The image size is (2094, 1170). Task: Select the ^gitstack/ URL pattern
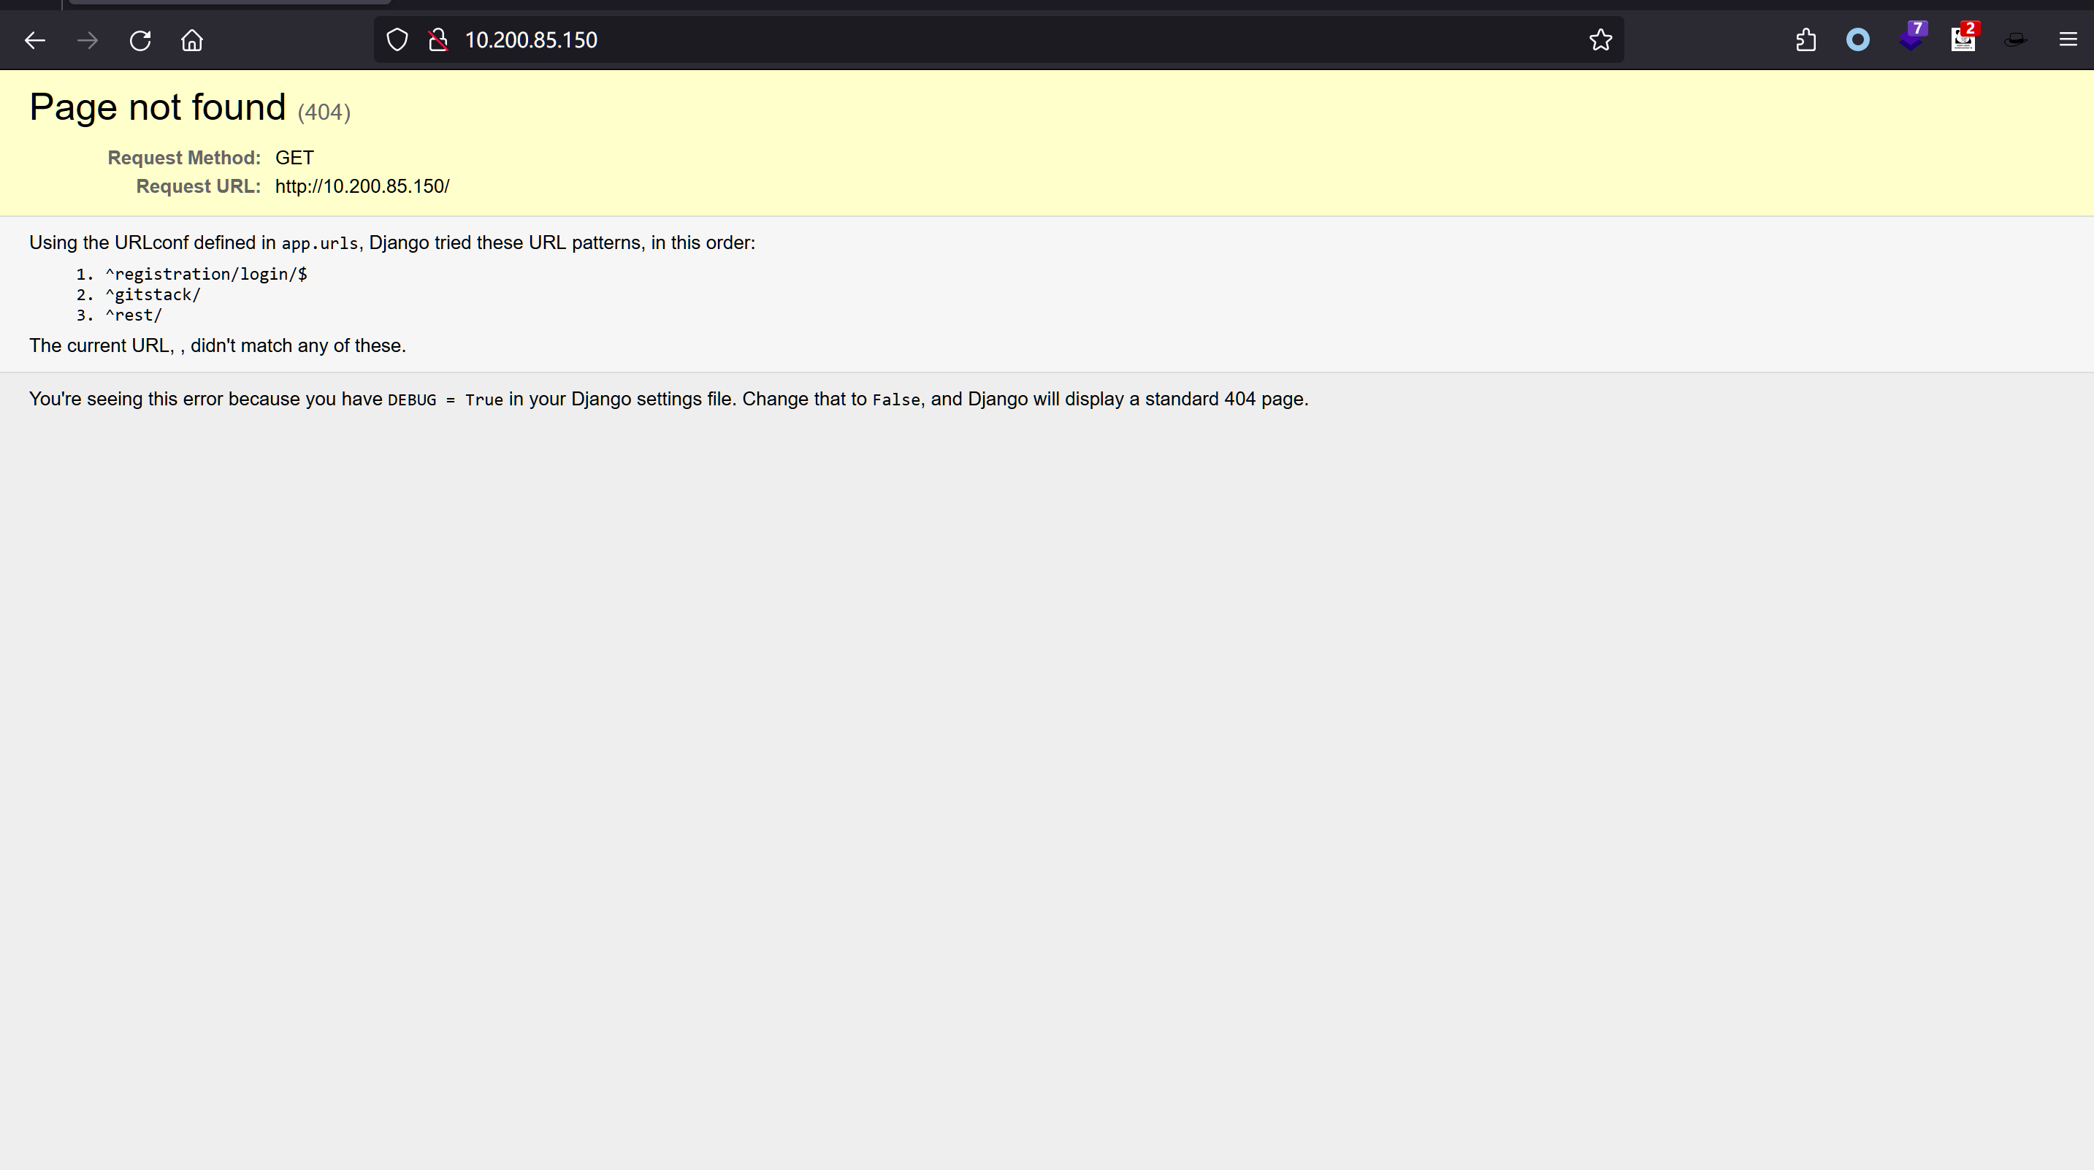(x=153, y=294)
